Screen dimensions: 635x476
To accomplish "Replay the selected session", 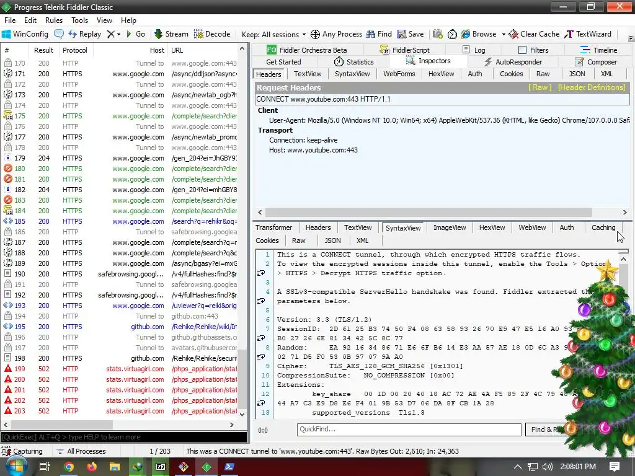I will (84, 34).
